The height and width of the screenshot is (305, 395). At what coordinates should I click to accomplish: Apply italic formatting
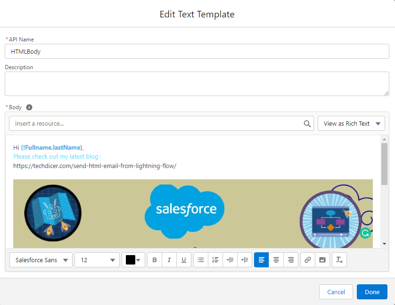(x=169, y=259)
